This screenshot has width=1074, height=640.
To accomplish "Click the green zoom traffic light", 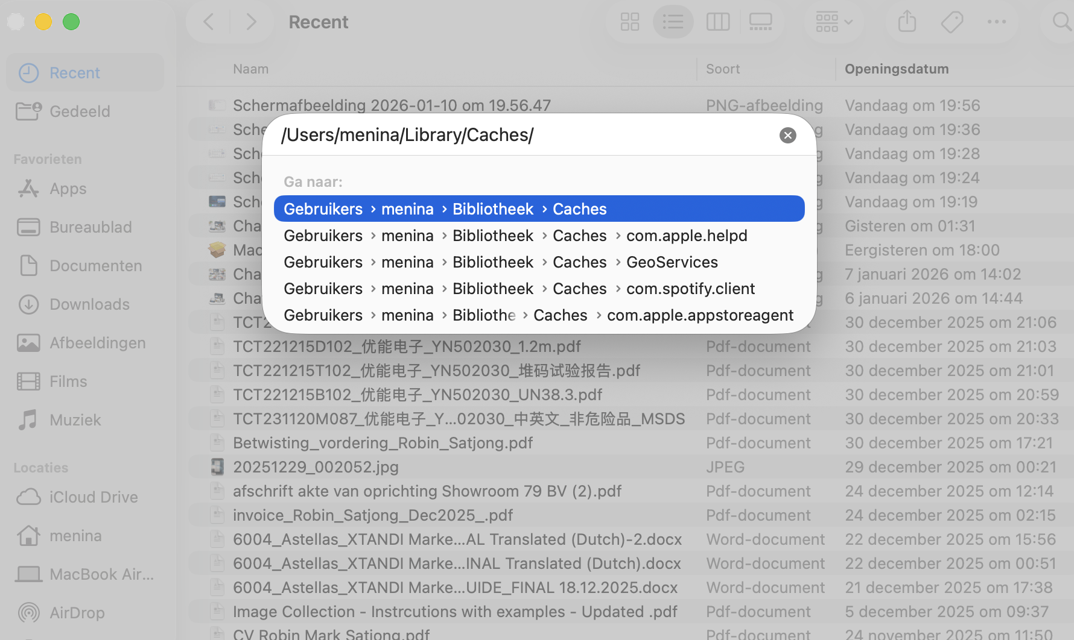I will pos(71,22).
